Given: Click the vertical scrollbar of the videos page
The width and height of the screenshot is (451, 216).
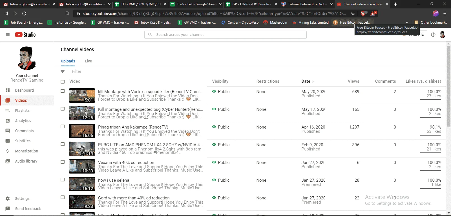Looking at the screenshot, I should click(x=448, y=87).
